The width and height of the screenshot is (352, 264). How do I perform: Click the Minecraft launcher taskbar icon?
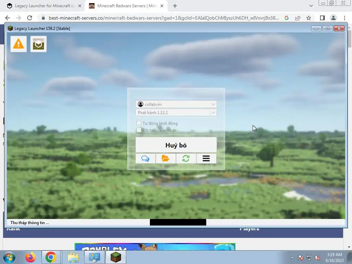click(x=115, y=257)
